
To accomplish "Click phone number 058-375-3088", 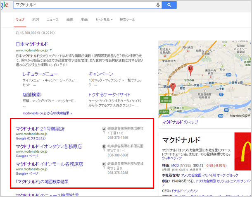I will [118, 173].
